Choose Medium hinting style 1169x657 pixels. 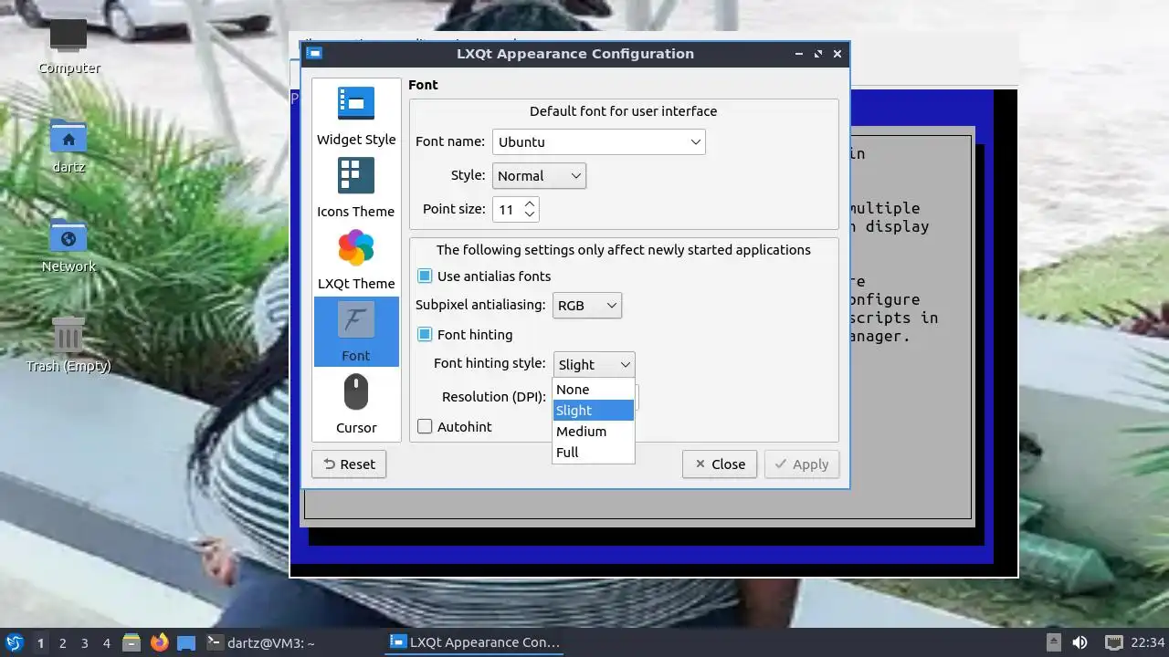[594, 431]
